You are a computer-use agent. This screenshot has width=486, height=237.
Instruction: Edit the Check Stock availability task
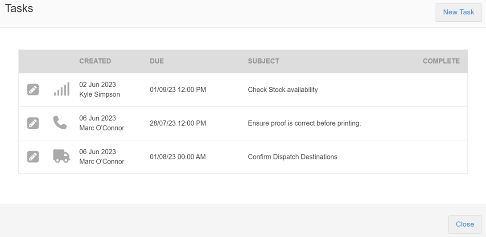pyautogui.click(x=33, y=90)
